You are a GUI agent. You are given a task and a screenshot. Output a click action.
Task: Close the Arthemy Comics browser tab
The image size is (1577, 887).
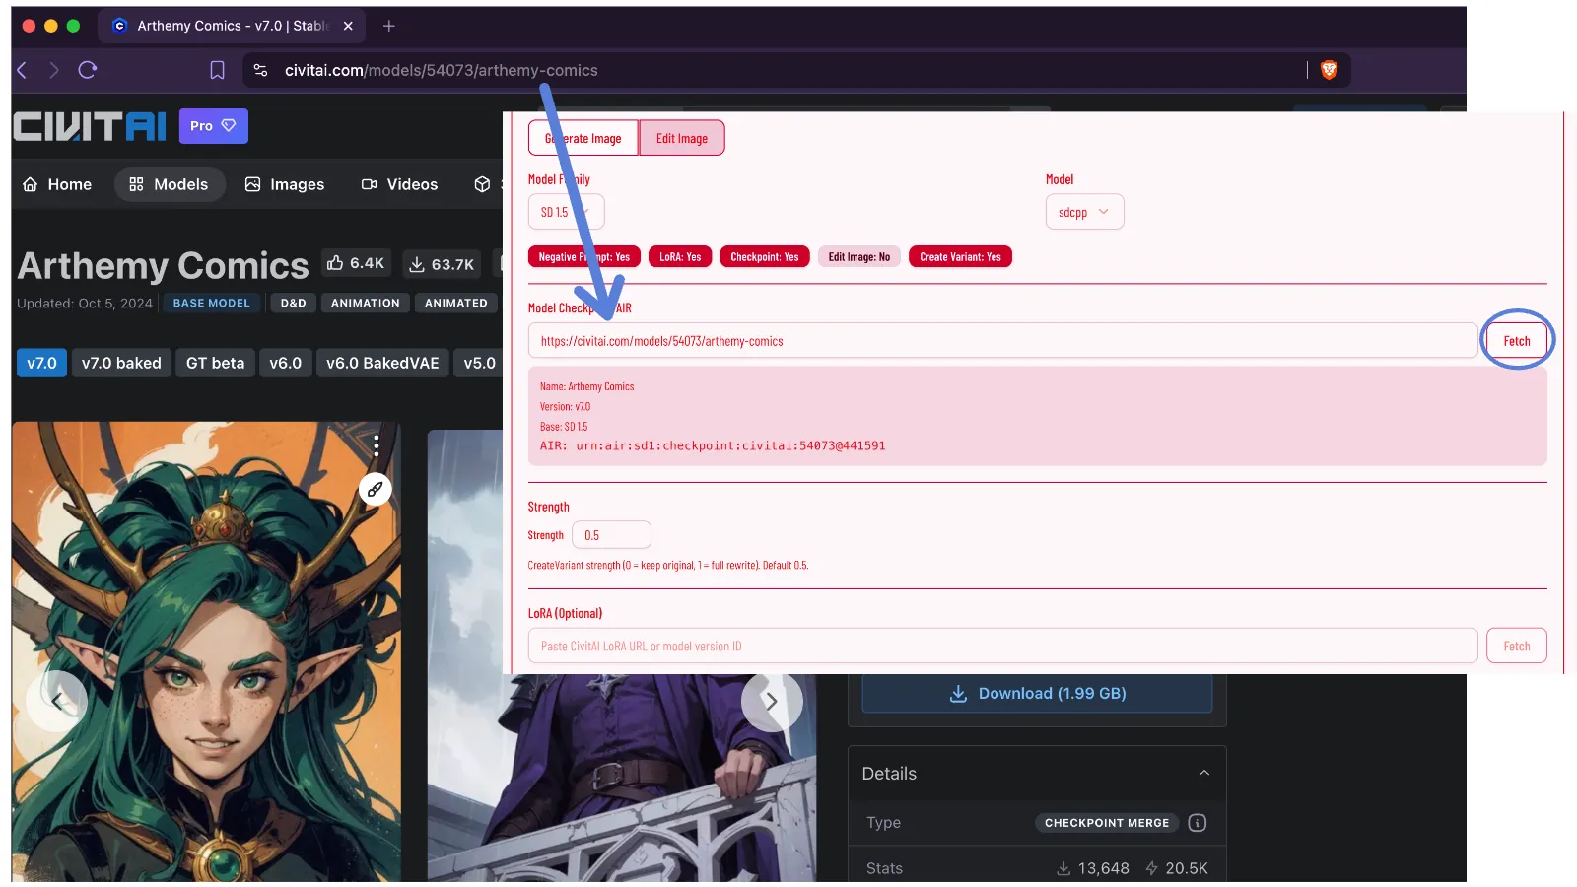click(348, 26)
